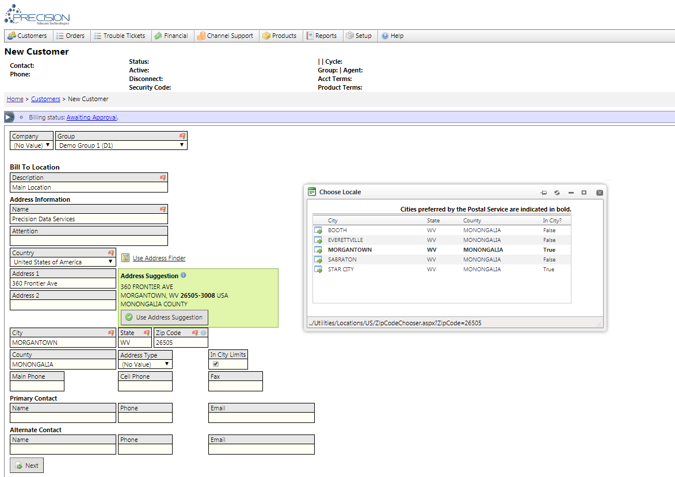Pin the Choose Locale dialog

coord(543,193)
